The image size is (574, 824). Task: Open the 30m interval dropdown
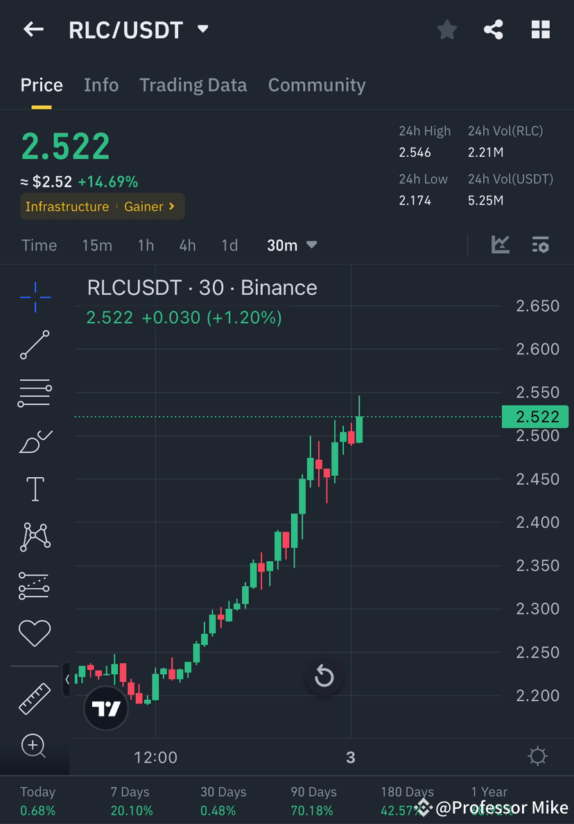[291, 245]
